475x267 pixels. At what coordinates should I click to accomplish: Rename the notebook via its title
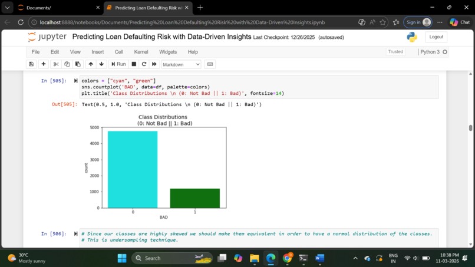[x=161, y=37]
